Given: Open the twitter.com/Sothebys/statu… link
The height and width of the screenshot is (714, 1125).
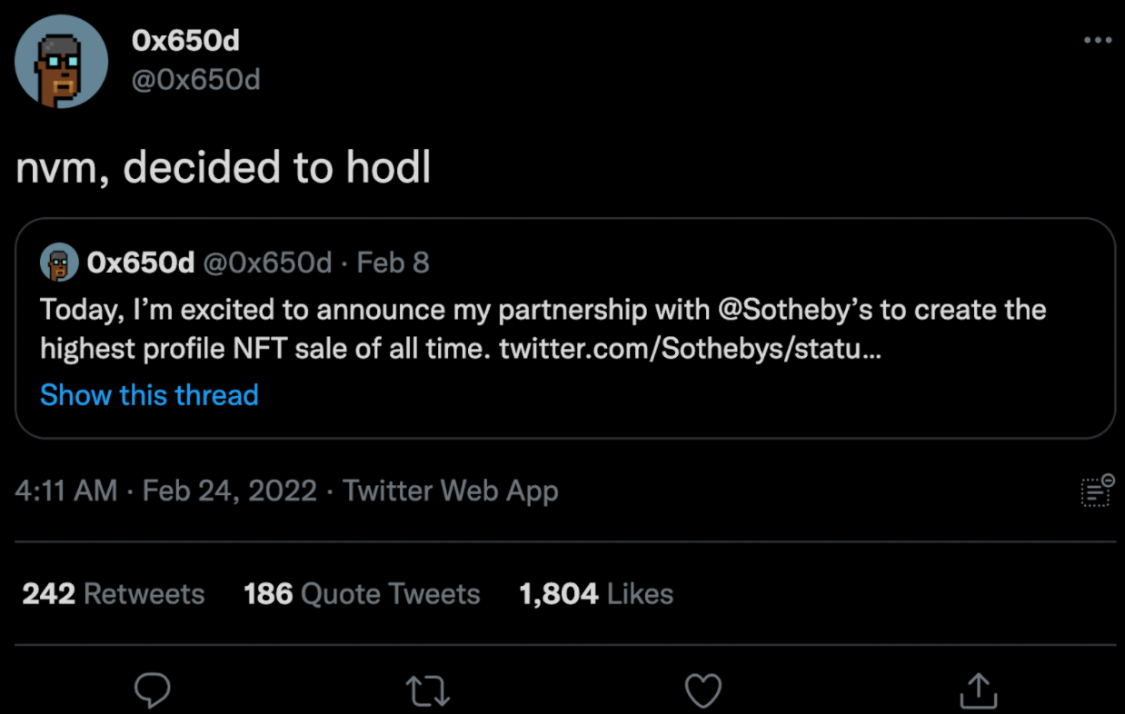Looking at the screenshot, I should tap(690, 350).
